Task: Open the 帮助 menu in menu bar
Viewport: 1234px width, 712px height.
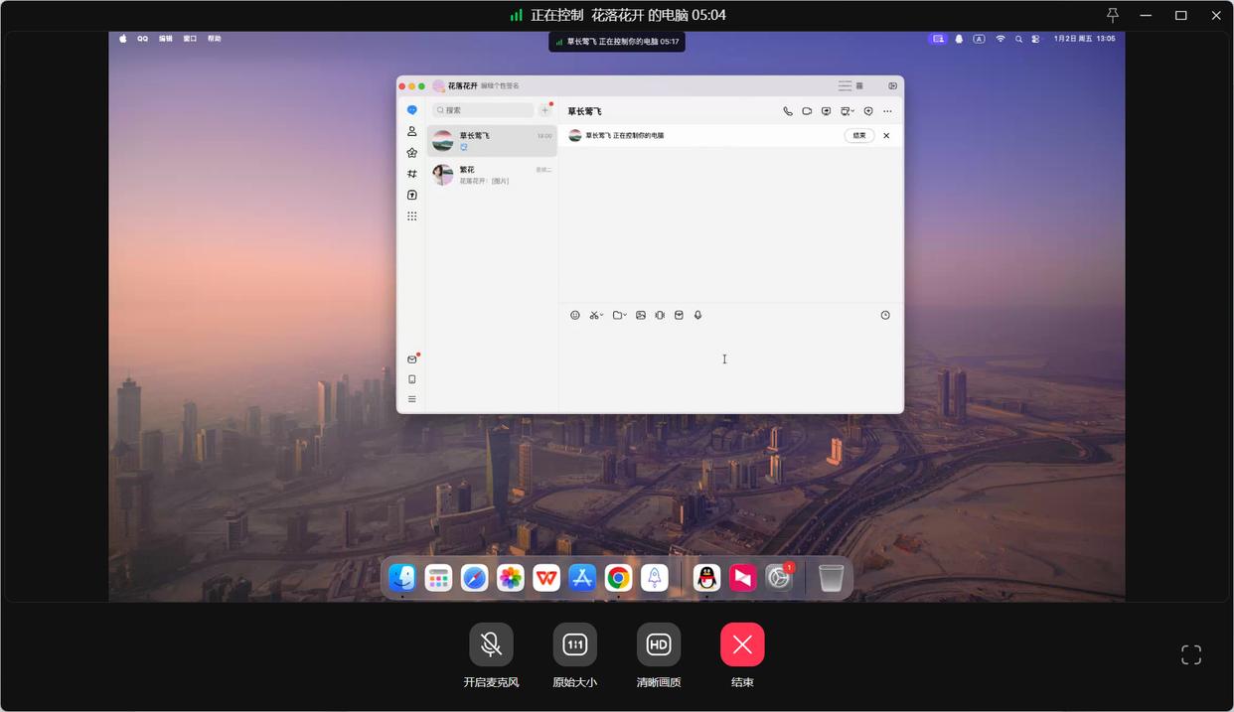Action: pos(214,39)
